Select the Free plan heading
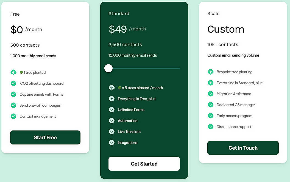Screen dimensions: 290x182 pyautogui.click(x=15, y=14)
